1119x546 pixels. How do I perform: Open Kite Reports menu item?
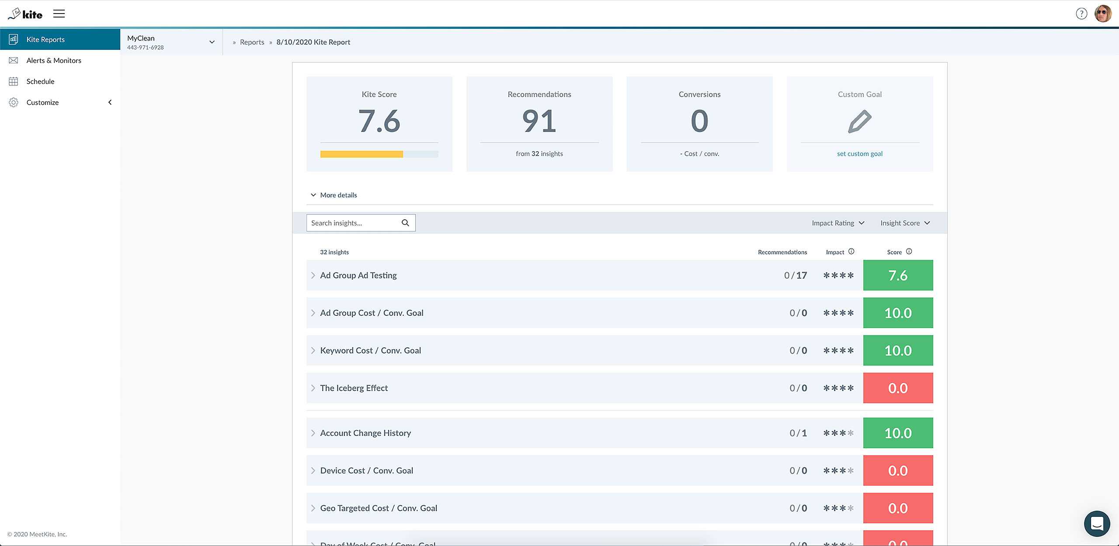pos(60,39)
